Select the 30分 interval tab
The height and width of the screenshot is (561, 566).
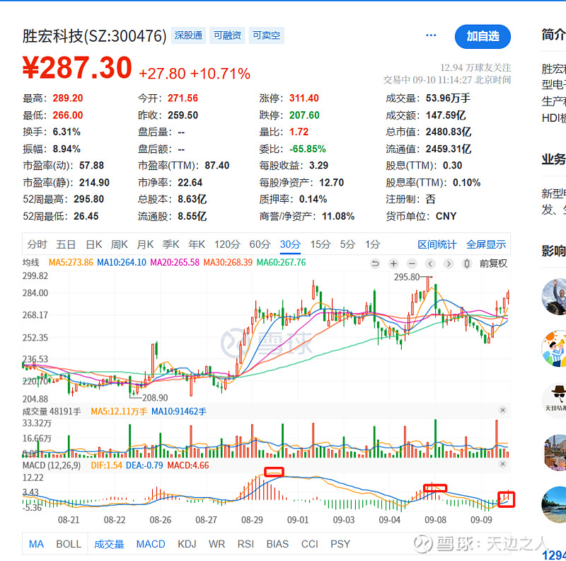(x=290, y=244)
